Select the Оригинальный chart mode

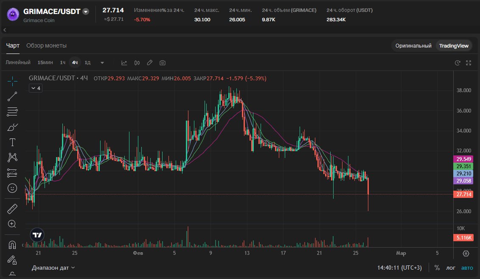413,45
